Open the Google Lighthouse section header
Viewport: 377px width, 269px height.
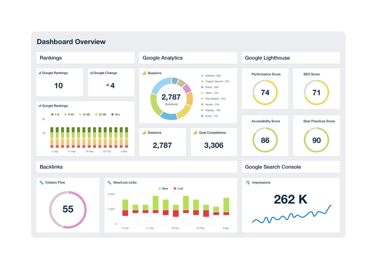coord(291,58)
